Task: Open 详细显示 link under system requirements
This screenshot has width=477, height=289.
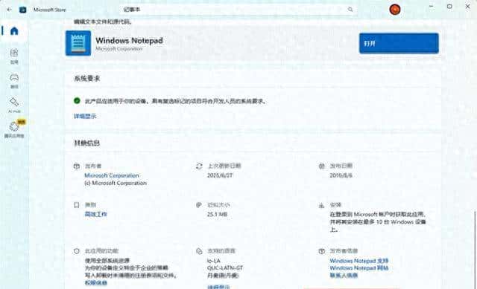Action: pos(85,116)
